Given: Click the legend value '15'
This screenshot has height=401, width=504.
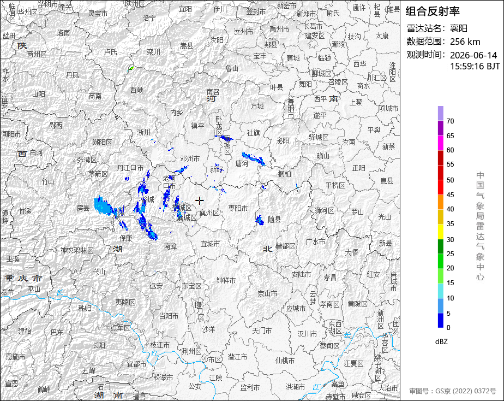Looking at the screenshot, I should [451, 283].
